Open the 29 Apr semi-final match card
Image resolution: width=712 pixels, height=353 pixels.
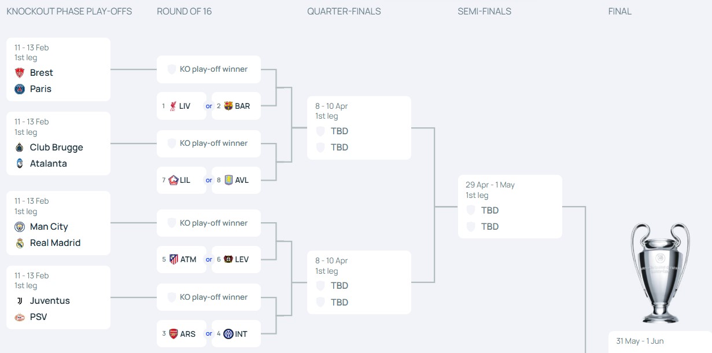510,207
